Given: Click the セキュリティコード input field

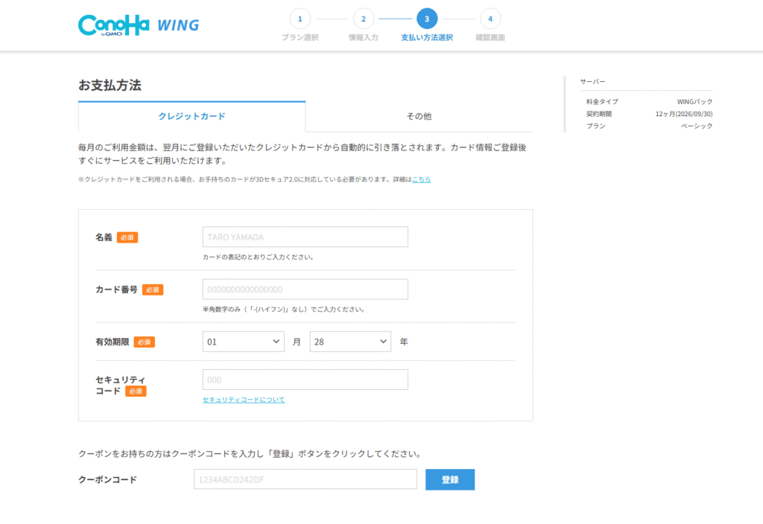Looking at the screenshot, I should click(x=305, y=380).
